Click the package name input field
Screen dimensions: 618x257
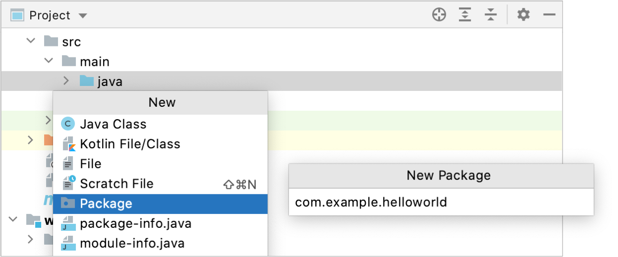coord(441,202)
